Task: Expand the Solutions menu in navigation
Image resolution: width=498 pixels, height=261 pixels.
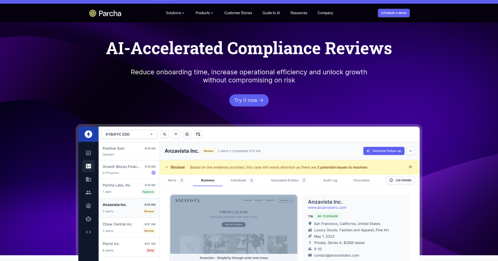Action: click(x=175, y=13)
